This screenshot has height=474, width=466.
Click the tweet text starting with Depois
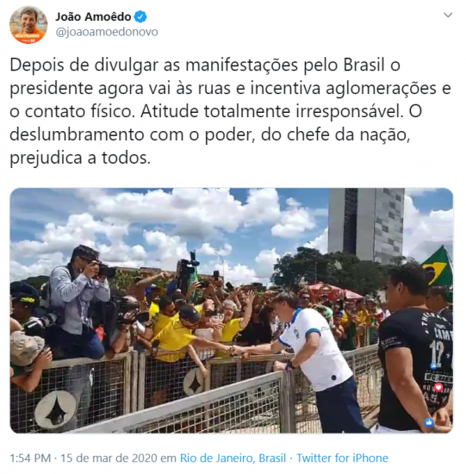tap(230, 111)
